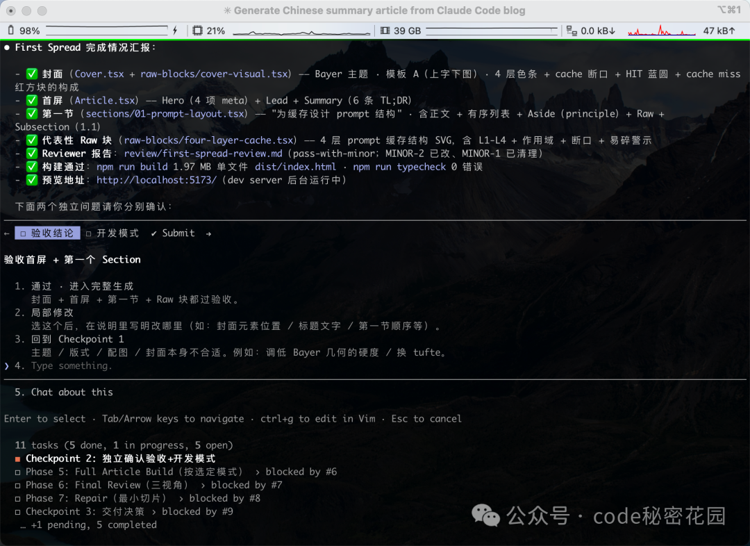Click the raw-blocks/four-layer-cache.tsx file path

point(208,140)
